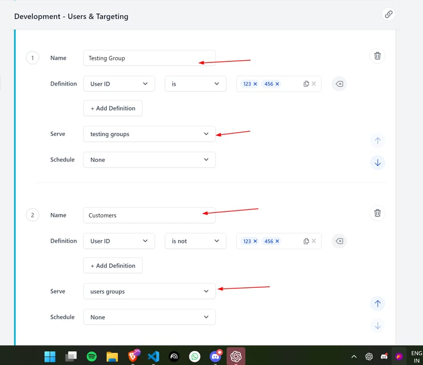Open ChatGPT app from taskbar
The image size is (423, 365).
[236, 357]
